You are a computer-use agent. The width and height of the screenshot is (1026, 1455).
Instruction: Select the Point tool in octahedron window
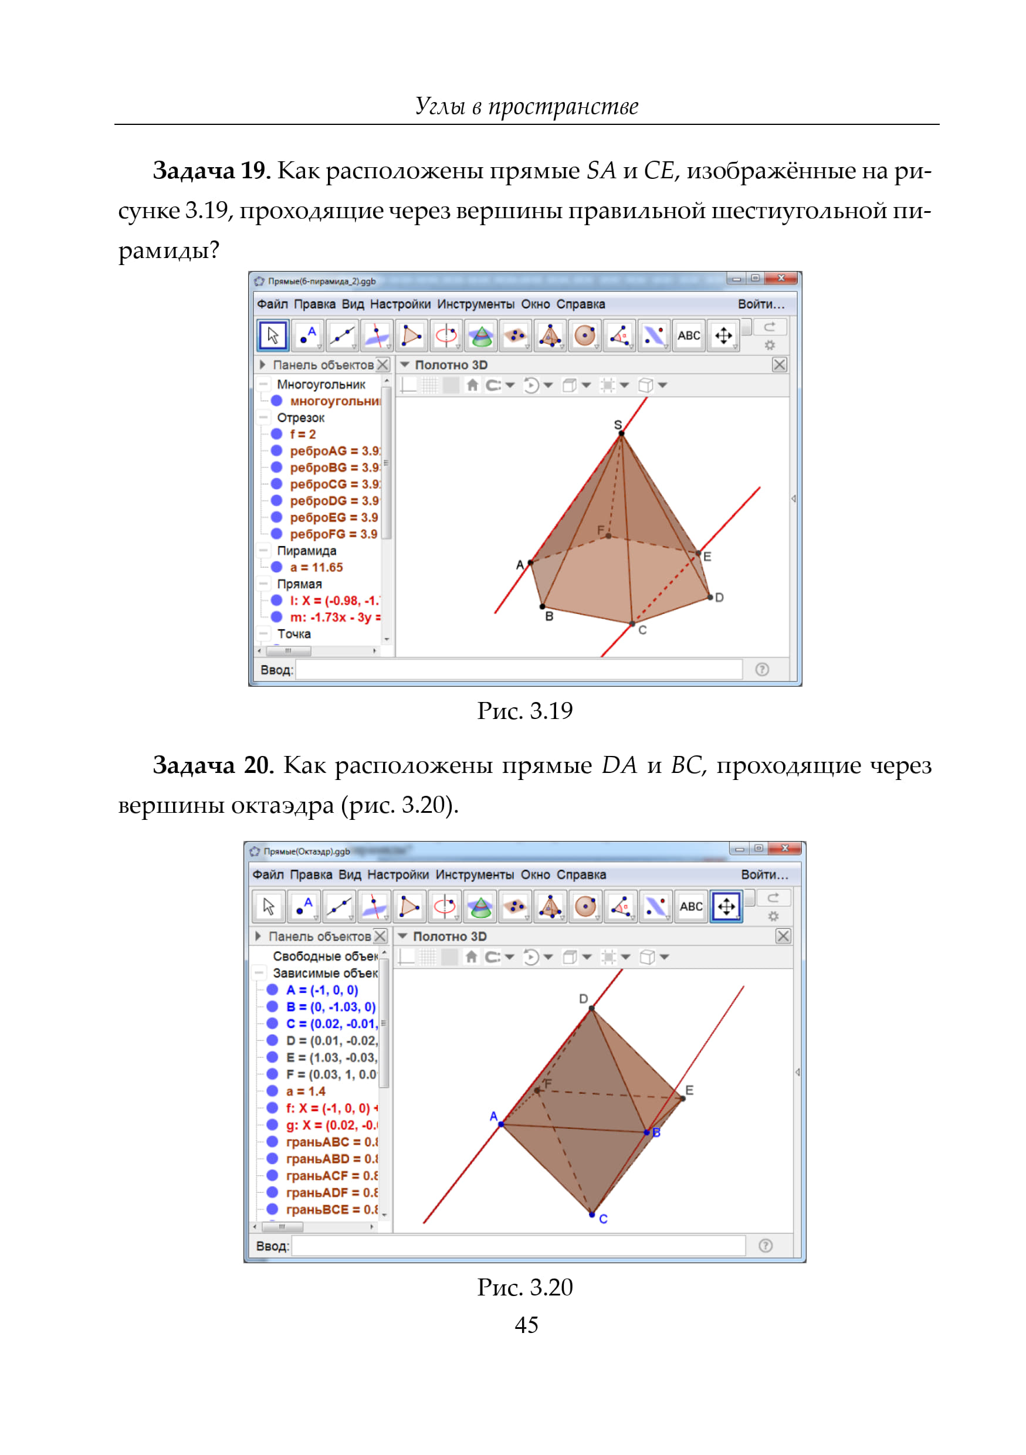[304, 907]
